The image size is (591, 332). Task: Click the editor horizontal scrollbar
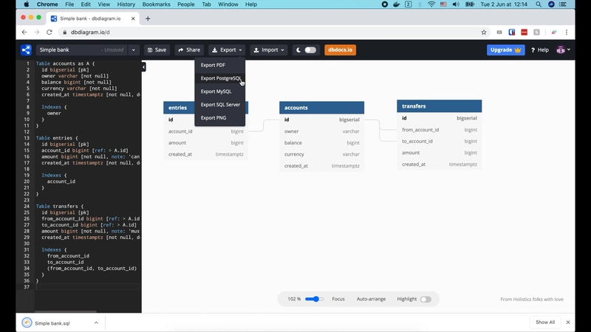pyautogui.click(x=65, y=311)
